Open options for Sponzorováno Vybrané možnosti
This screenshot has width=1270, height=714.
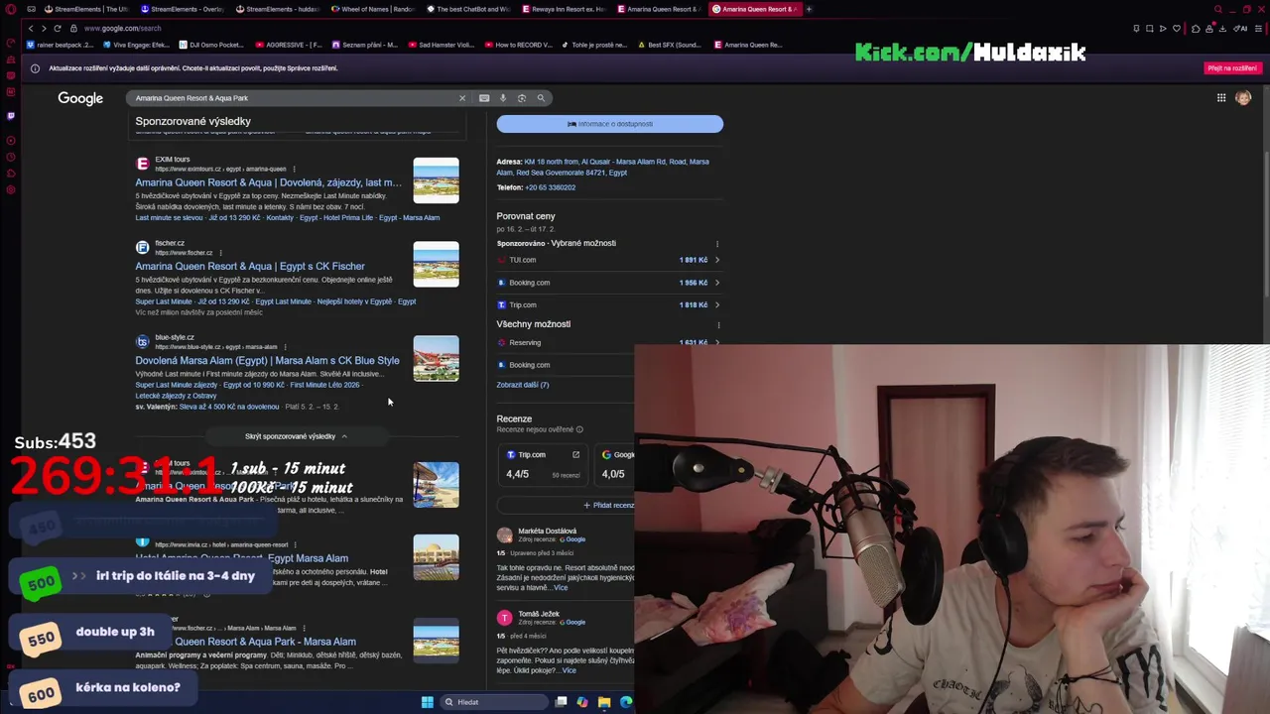coord(717,244)
